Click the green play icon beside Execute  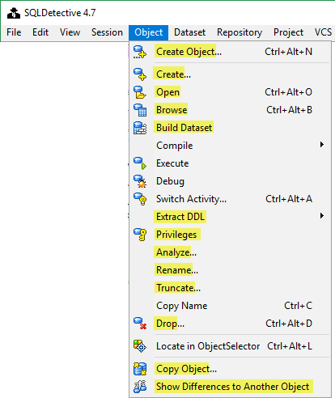140,163
